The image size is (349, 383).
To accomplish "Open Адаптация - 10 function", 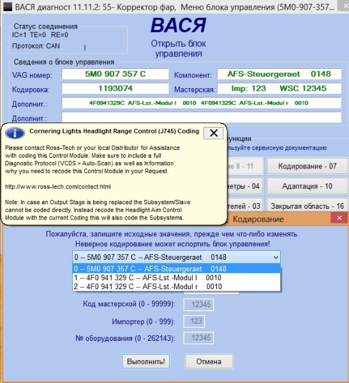I will click(x=308, y=186).
